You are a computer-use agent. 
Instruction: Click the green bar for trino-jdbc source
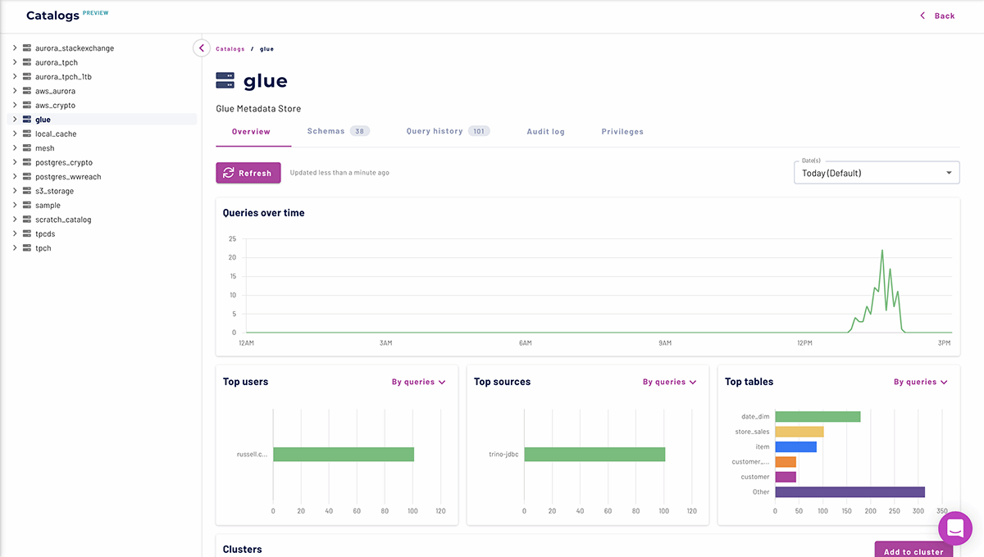pyautogui.click(x=594, y=454)
